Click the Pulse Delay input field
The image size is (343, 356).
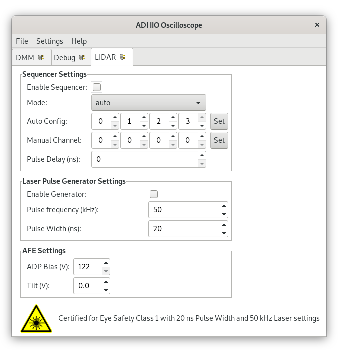tap(145, 159)
